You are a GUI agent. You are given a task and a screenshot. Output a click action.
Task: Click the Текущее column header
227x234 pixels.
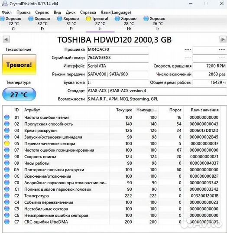[122, 110]
